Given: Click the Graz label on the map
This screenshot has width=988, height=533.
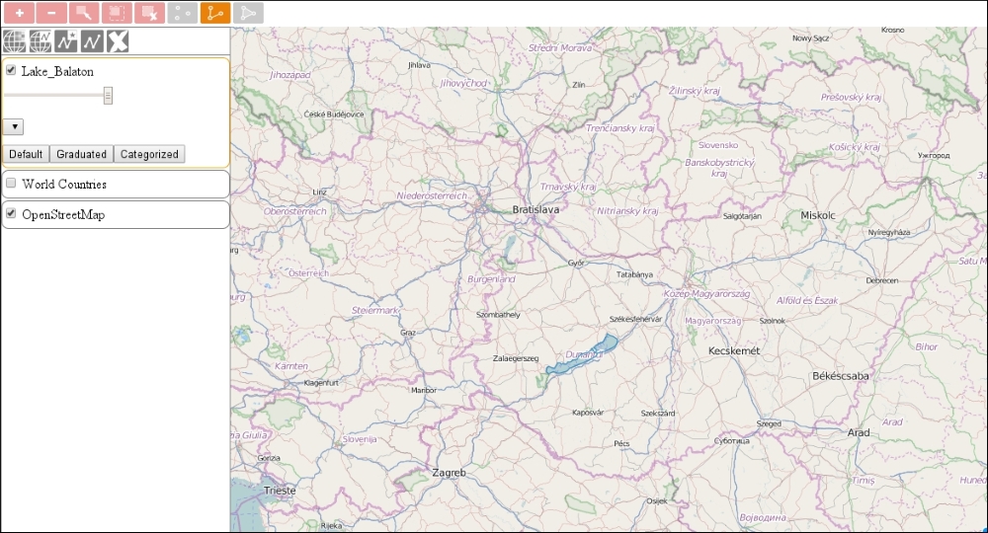Looking at the screenshot, I should pyautogui.click(x=408, y=333).
